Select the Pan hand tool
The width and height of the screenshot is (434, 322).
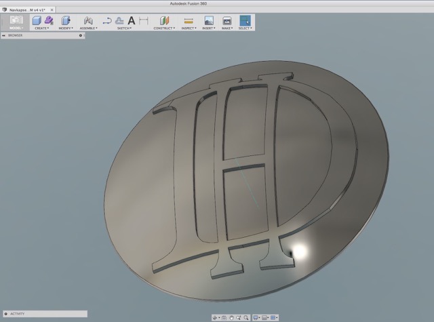[x=231, y=317]
